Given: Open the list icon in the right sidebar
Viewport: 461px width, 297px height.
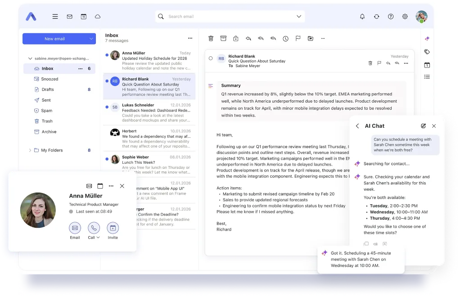Looking at the screenshot, I should click(x=427, y=76).
